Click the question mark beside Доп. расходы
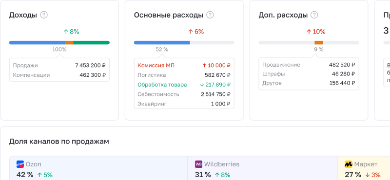This screenshot has width=390, height=180. point(314,15)
